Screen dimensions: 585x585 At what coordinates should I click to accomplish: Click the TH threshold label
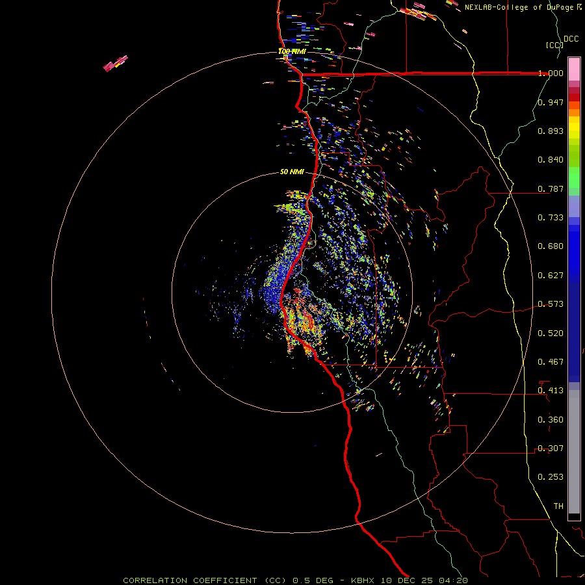(x=558, y=506)
